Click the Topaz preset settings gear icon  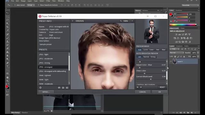coord(40,88)
